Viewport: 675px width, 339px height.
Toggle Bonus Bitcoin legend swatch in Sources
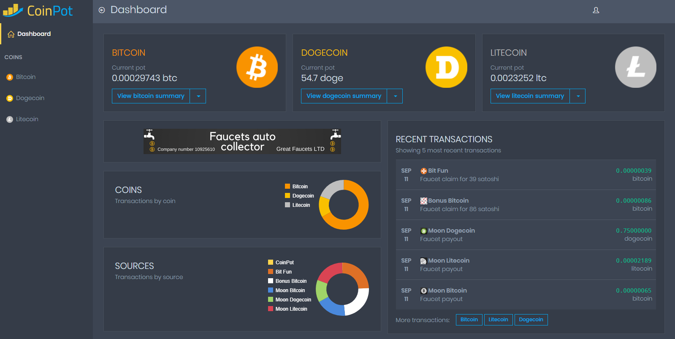[271, 281]
